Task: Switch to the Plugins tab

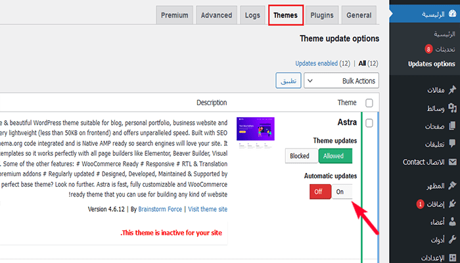Action: coord(321,15)
